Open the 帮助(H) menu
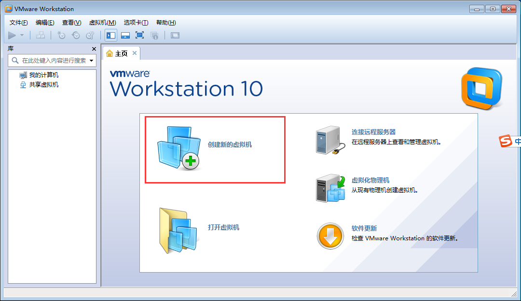Screen dimensions: 521x301 [x=166, y=23]
